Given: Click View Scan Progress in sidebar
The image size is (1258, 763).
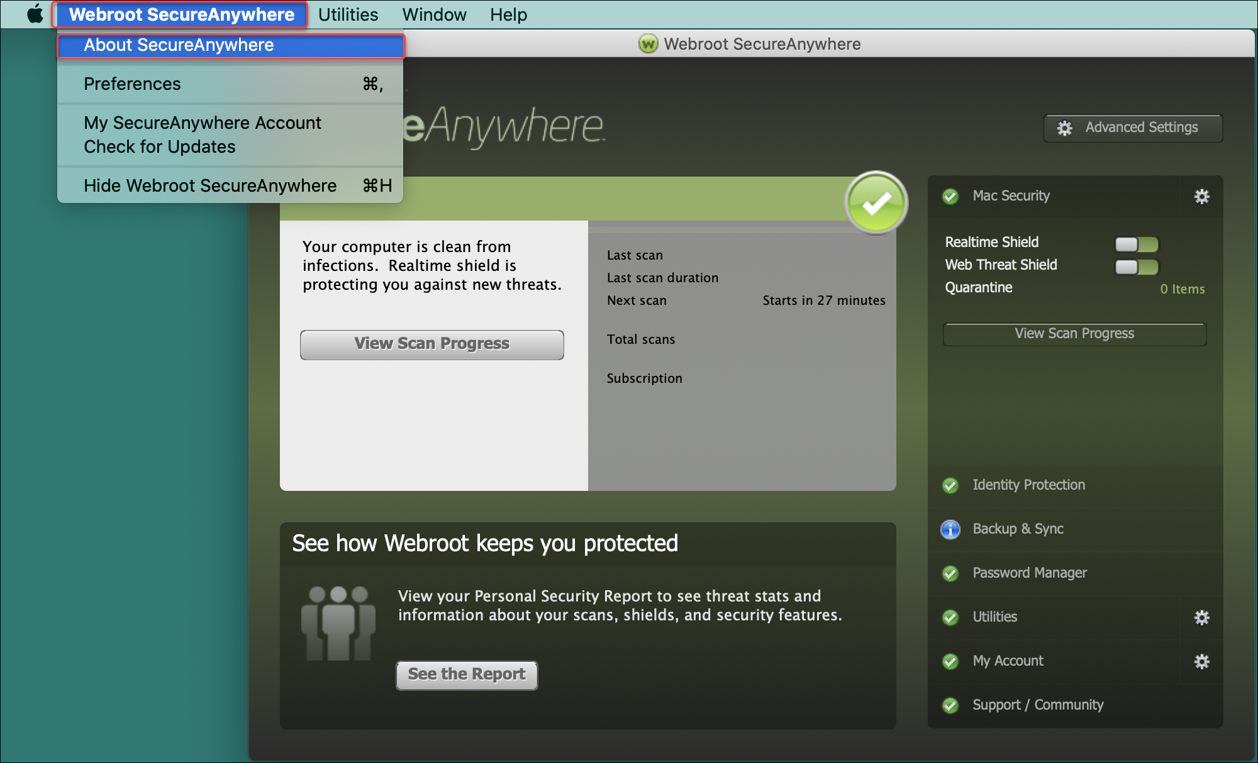Looking at the screenshot, I should pos(1076,334).
